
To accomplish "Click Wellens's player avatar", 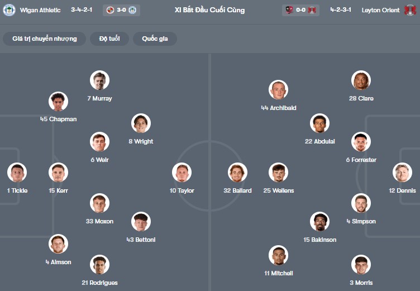I will pyautogui.click(x=278, y=173).
